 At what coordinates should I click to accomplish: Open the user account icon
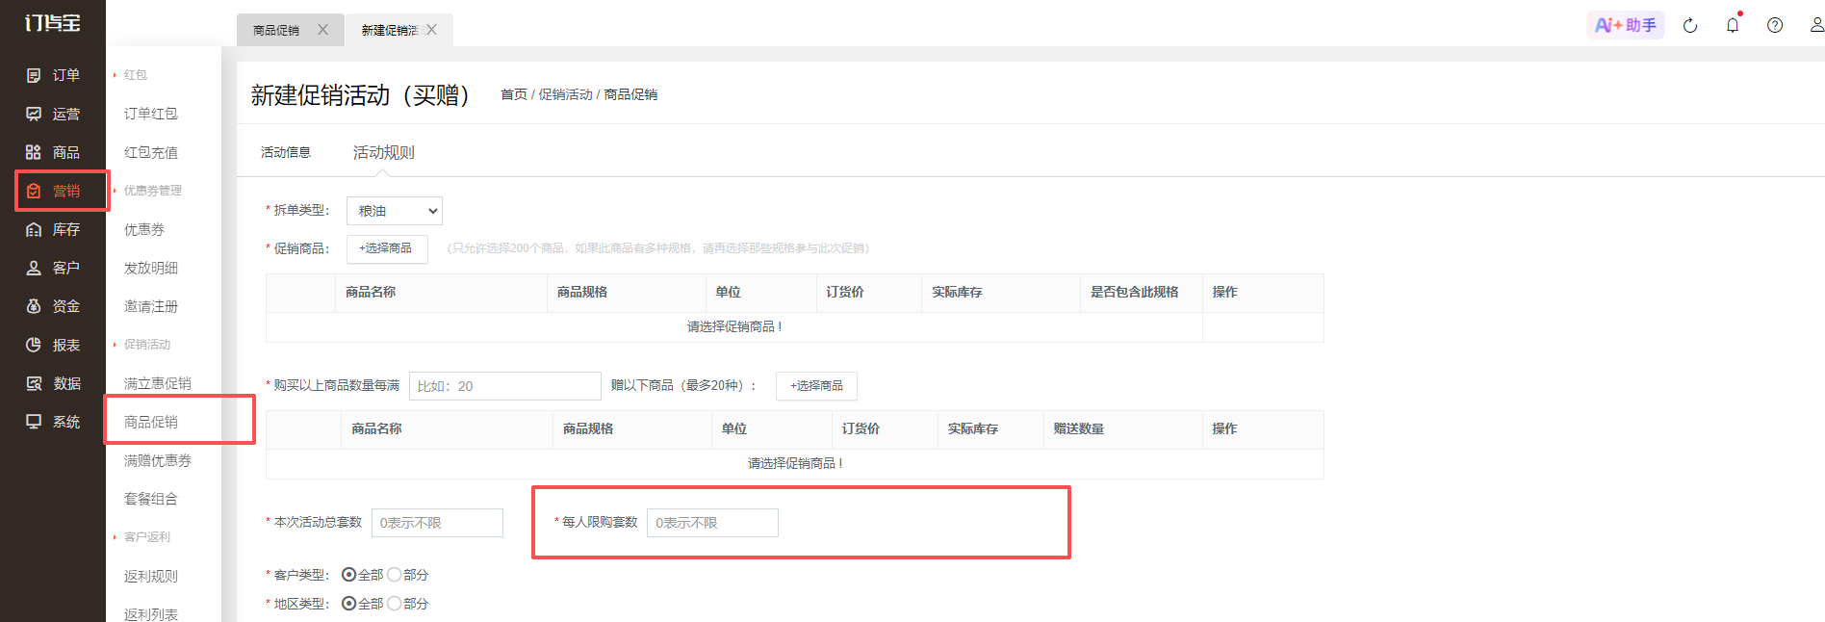point(1816,26)
